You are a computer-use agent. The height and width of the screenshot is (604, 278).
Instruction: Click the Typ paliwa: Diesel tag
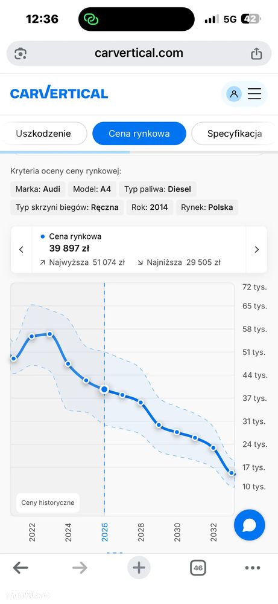click(x=157, y=189)
